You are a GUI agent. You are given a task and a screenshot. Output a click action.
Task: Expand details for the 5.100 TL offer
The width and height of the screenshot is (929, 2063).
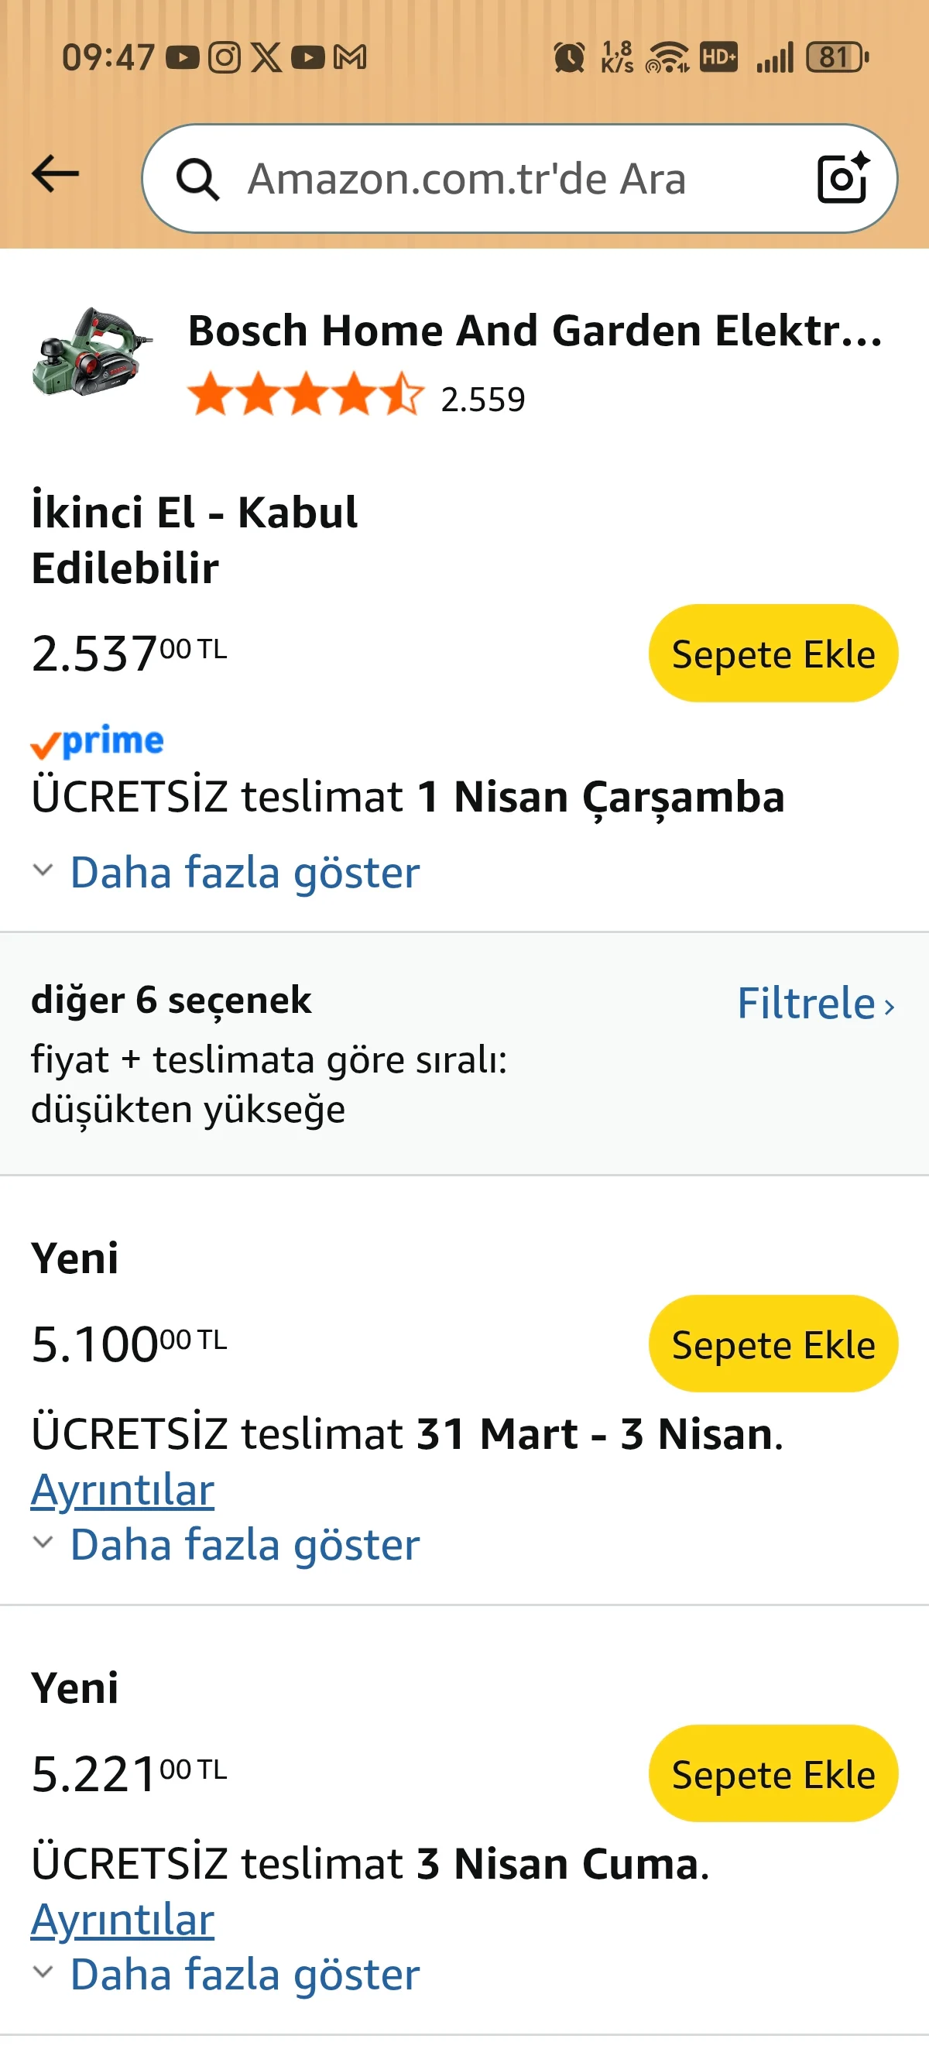[x=243, y=1544]
